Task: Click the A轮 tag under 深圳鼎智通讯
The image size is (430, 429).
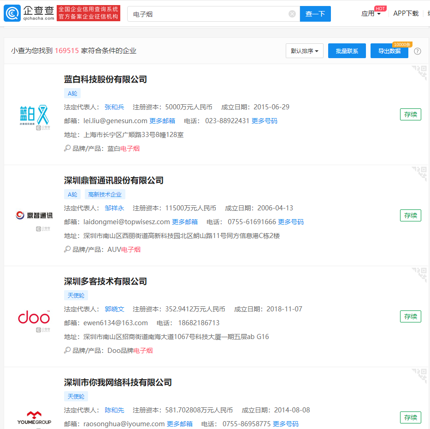Action: click(72, 194)
